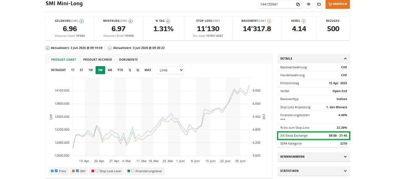This screenshot has height=179, width=396.
Task: Click the red Stop Loss color swatch
Action: point(93,171)
